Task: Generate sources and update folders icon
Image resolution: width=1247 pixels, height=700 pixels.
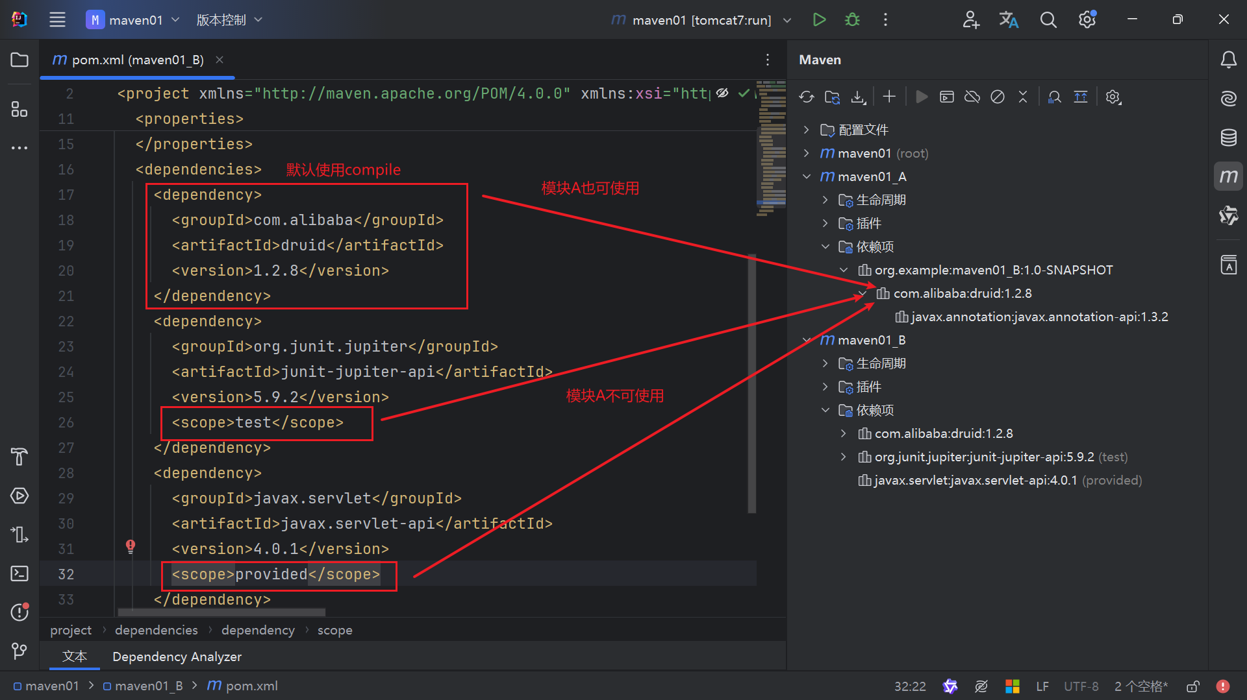Action: coord(832,97)
